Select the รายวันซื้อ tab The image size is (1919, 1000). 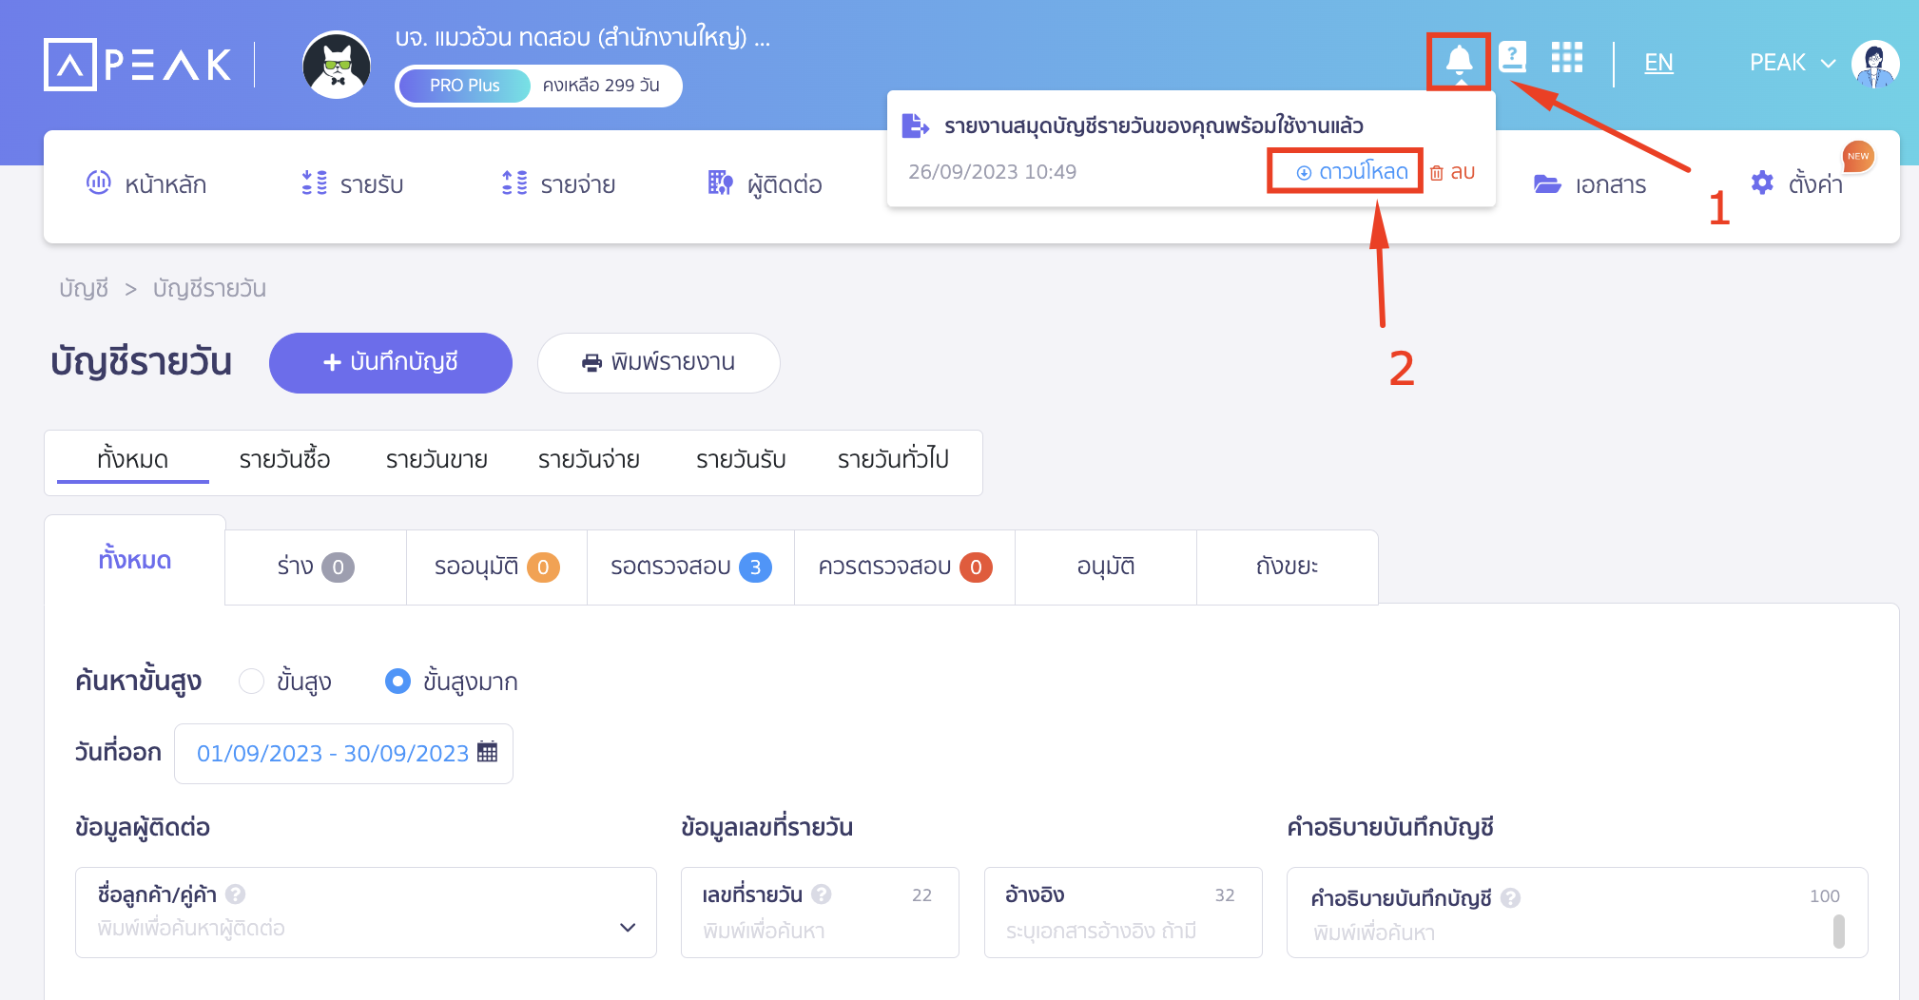coord(284,460)
